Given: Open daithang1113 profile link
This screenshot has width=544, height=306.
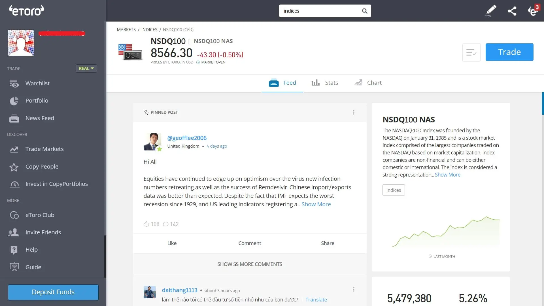Looking at the screenshot, I should 180,290.
